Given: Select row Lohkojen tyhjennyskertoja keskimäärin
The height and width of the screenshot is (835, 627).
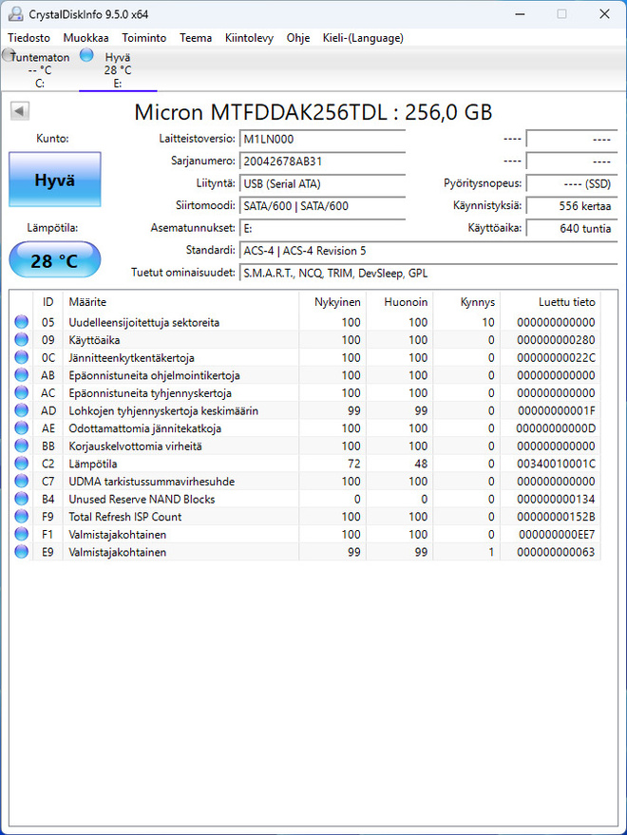Looking at the screenshot, I should click(x=305, y=410).
